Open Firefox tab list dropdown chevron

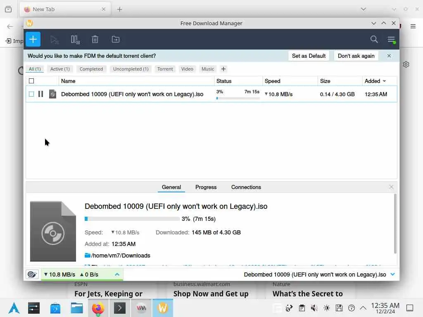(x=364, y=9)
